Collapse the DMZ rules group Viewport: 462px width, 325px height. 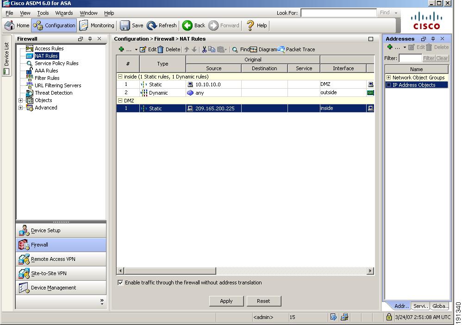pyautogui.click(x=120, y=100)
